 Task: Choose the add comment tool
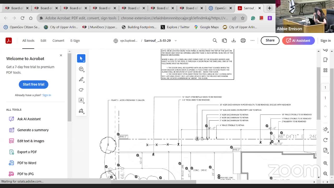tap(81, 69)
